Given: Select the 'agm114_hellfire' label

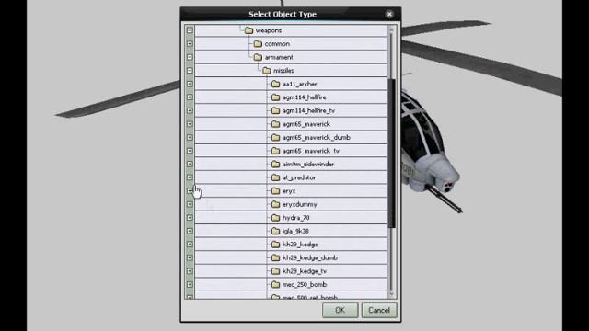Looking at the screenshot, I should (305, 97).
